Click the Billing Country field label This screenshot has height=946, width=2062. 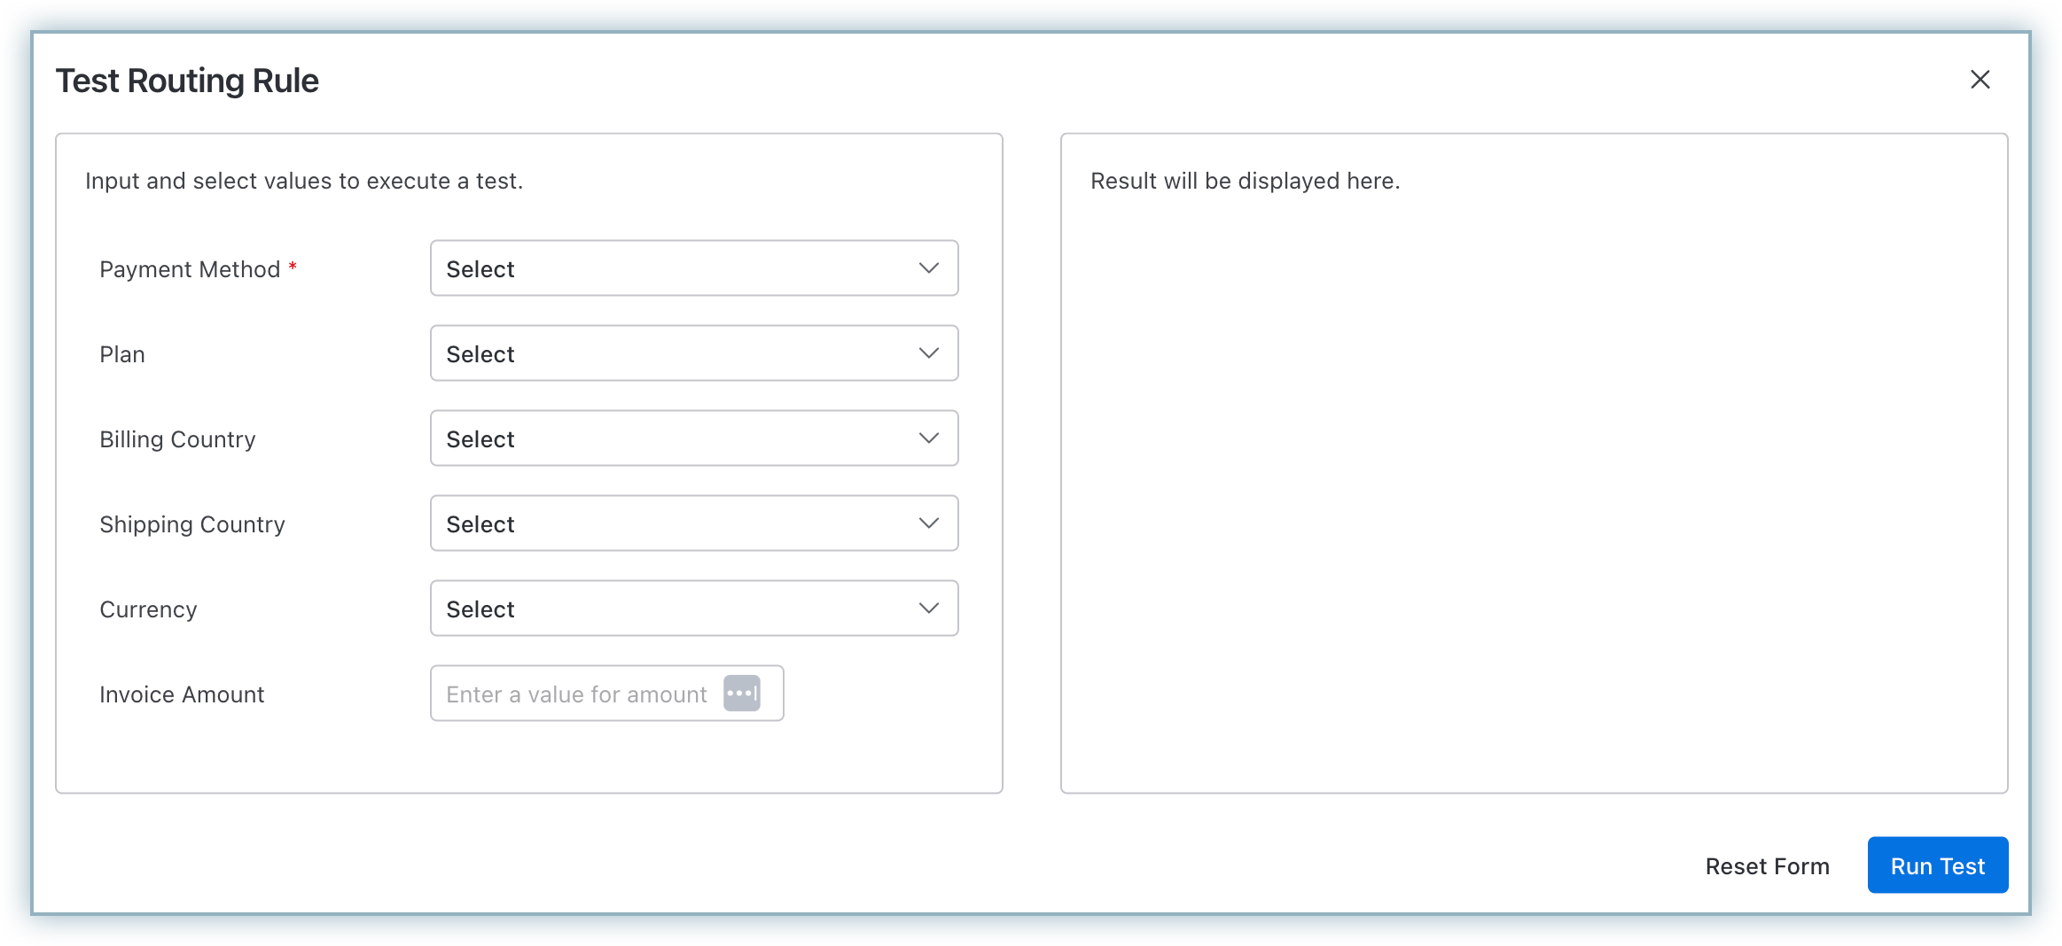tap(177, 439)
